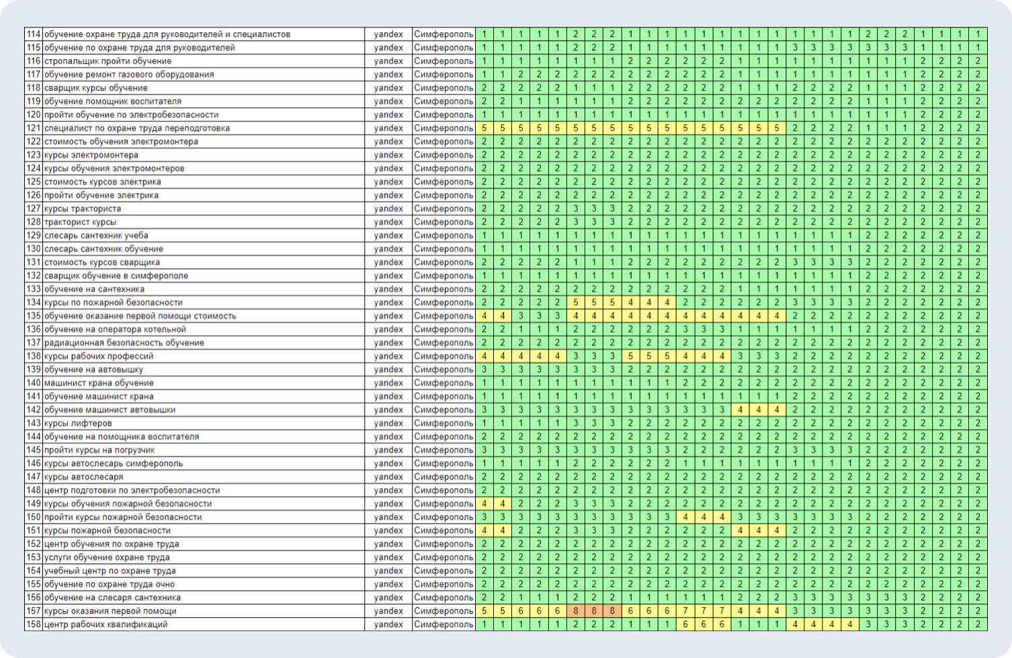Image resolution: width=1012 pixels, height=658 pixels.
Task: Select row number 157
Action: click(34, 612)
